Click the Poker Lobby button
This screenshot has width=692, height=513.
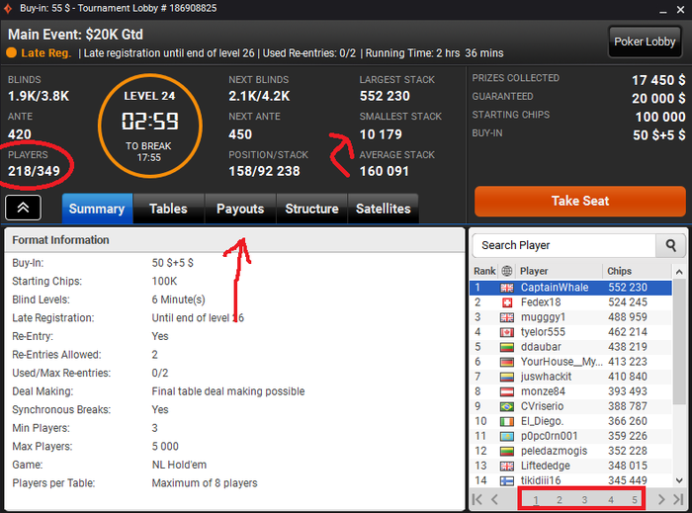pos(645,42)
